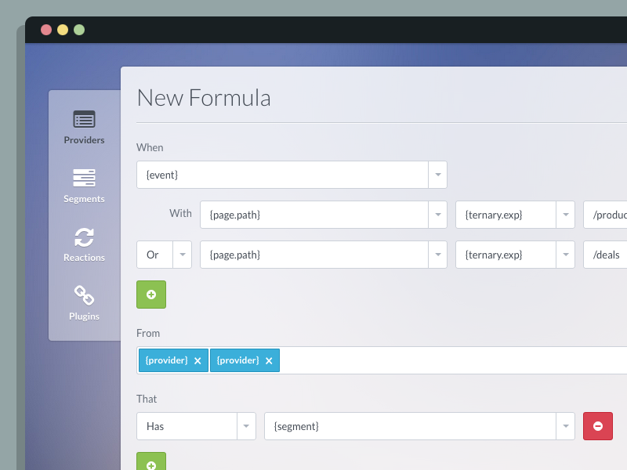
Task: Open the Reactions refresh icon
Action: pyautogui.click(x=84, y=237)
